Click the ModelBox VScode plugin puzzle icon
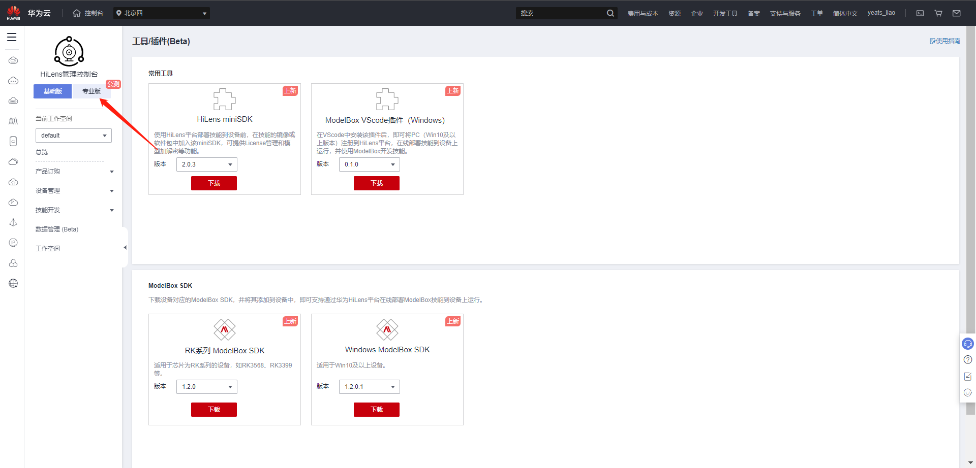This screenshot has width=976, height=468. coord(387,99)
